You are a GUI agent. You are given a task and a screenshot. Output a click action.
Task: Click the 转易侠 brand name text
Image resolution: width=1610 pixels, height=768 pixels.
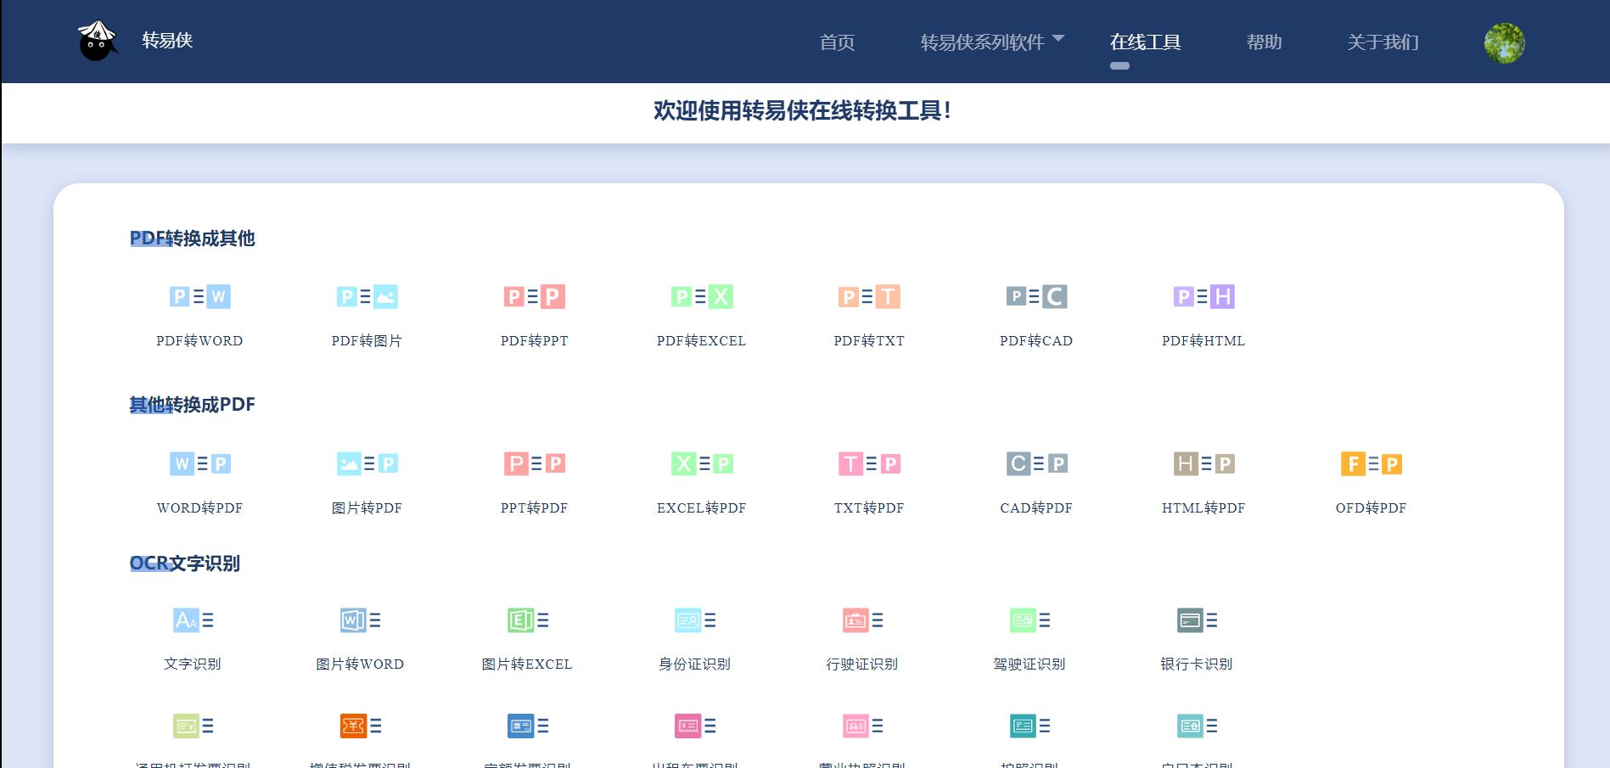click(167, 40)
